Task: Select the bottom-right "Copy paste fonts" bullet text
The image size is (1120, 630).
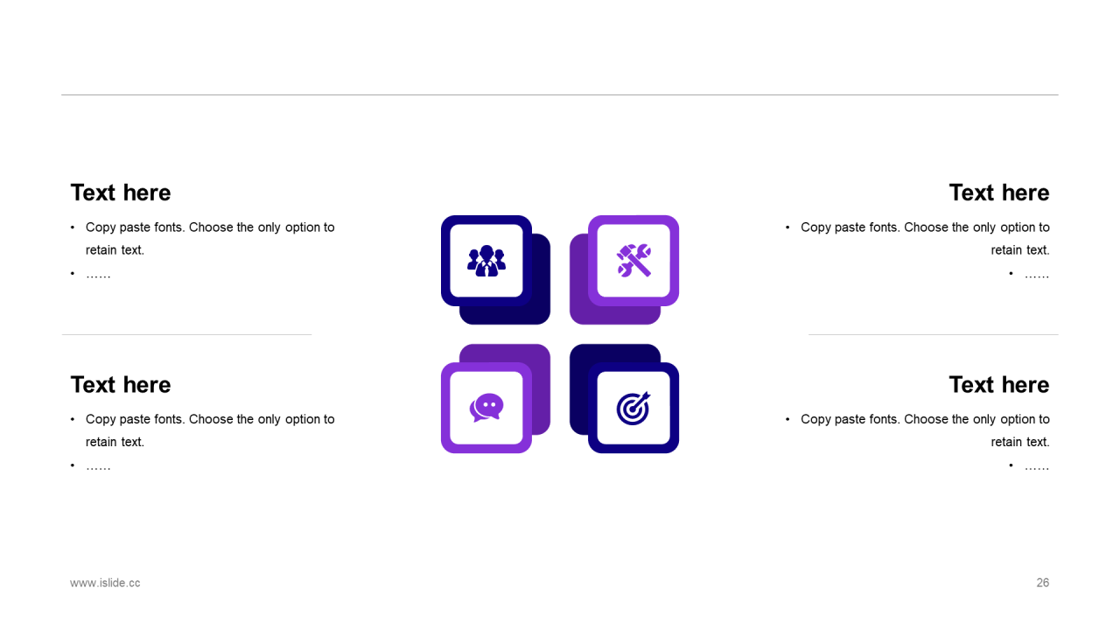Action: click(925, 430)
